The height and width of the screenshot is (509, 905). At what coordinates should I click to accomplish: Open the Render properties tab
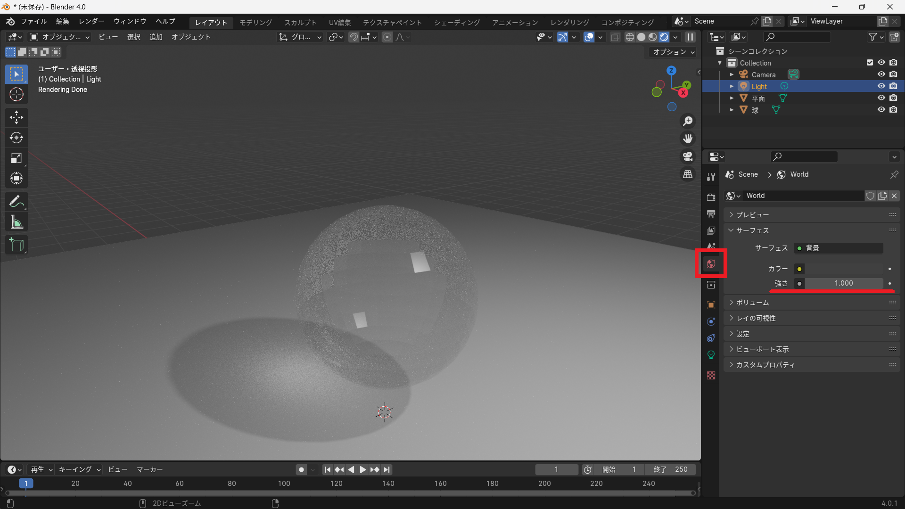[711, 197]
